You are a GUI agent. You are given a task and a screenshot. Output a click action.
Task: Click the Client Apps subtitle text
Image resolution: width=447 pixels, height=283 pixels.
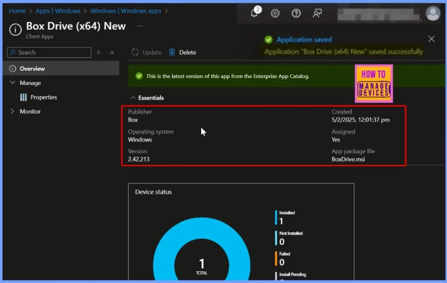click(40, 37)
